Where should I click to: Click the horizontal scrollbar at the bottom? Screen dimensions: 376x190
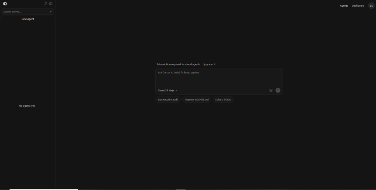pyautogui.click(x=44, y=189)
